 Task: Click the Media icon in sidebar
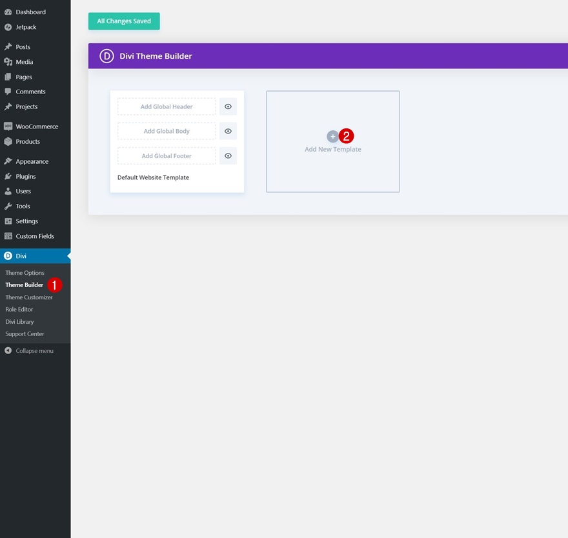(x=8, y=62)
